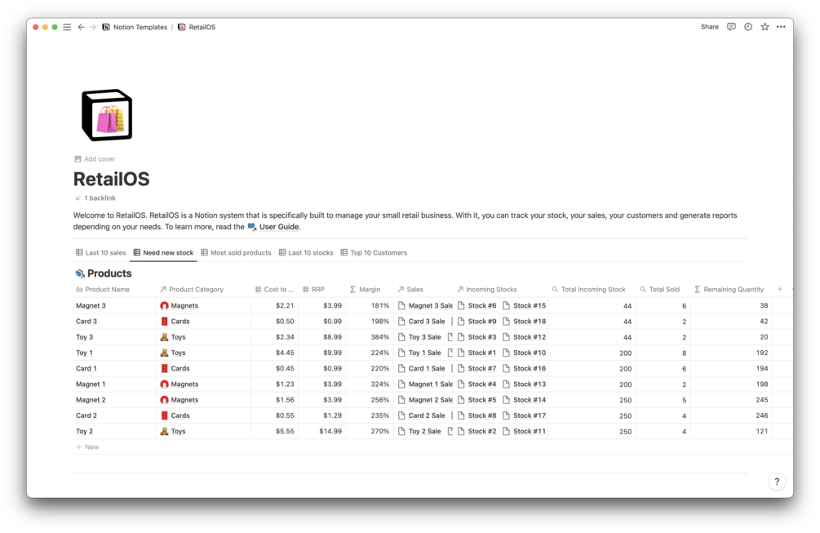
Task: Click the Notion Templates breadcrumb icon
Action: coord(106,27)
